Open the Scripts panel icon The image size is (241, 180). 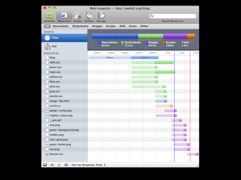77,15
